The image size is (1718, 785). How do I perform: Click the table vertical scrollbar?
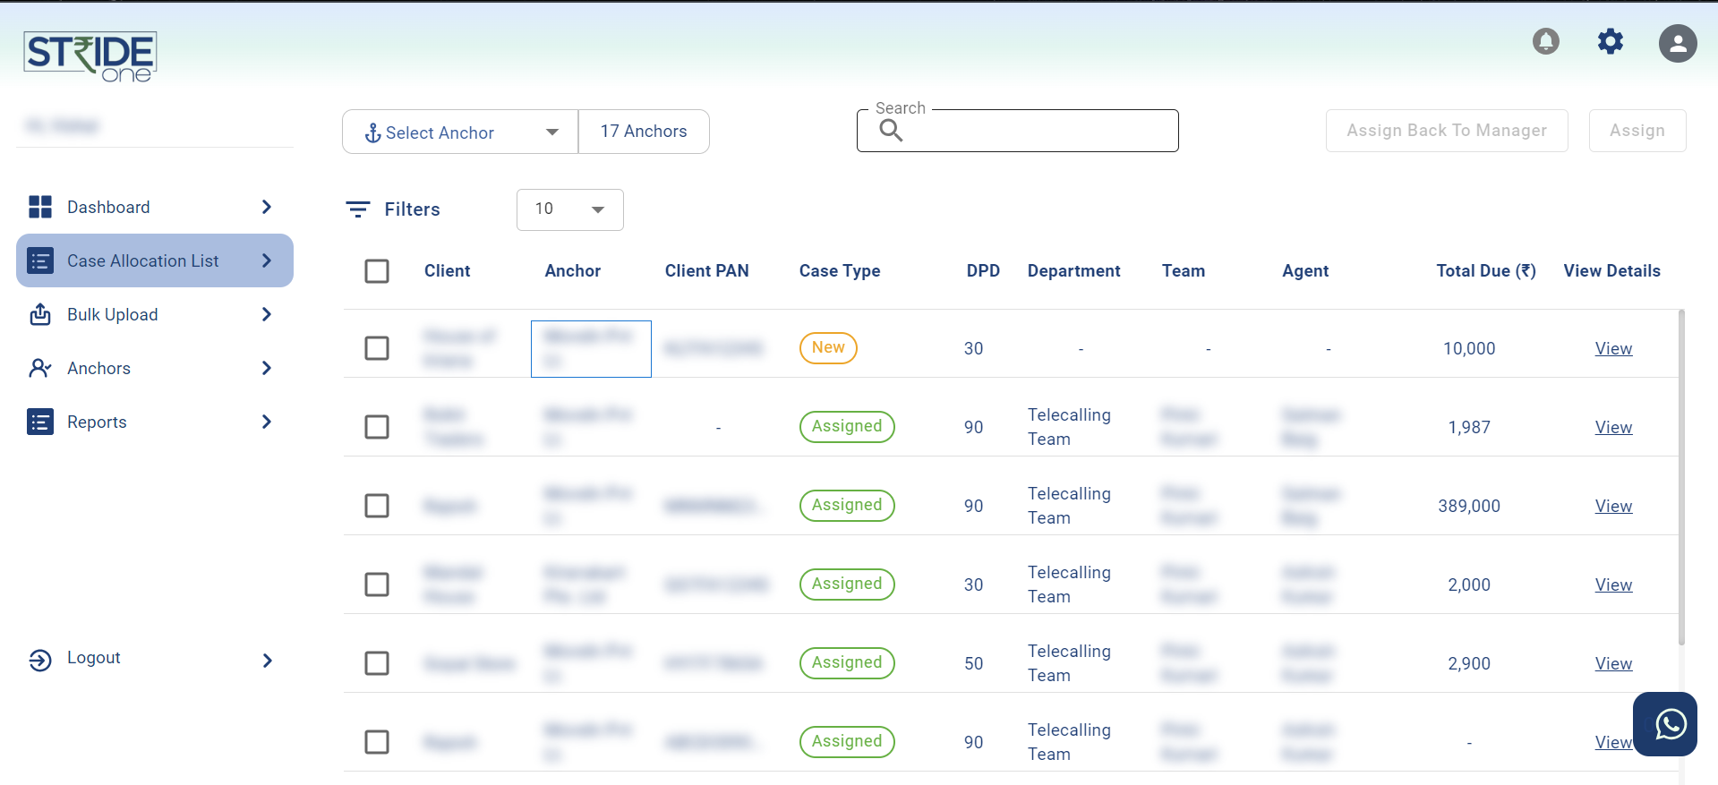tap(1681, 477)
